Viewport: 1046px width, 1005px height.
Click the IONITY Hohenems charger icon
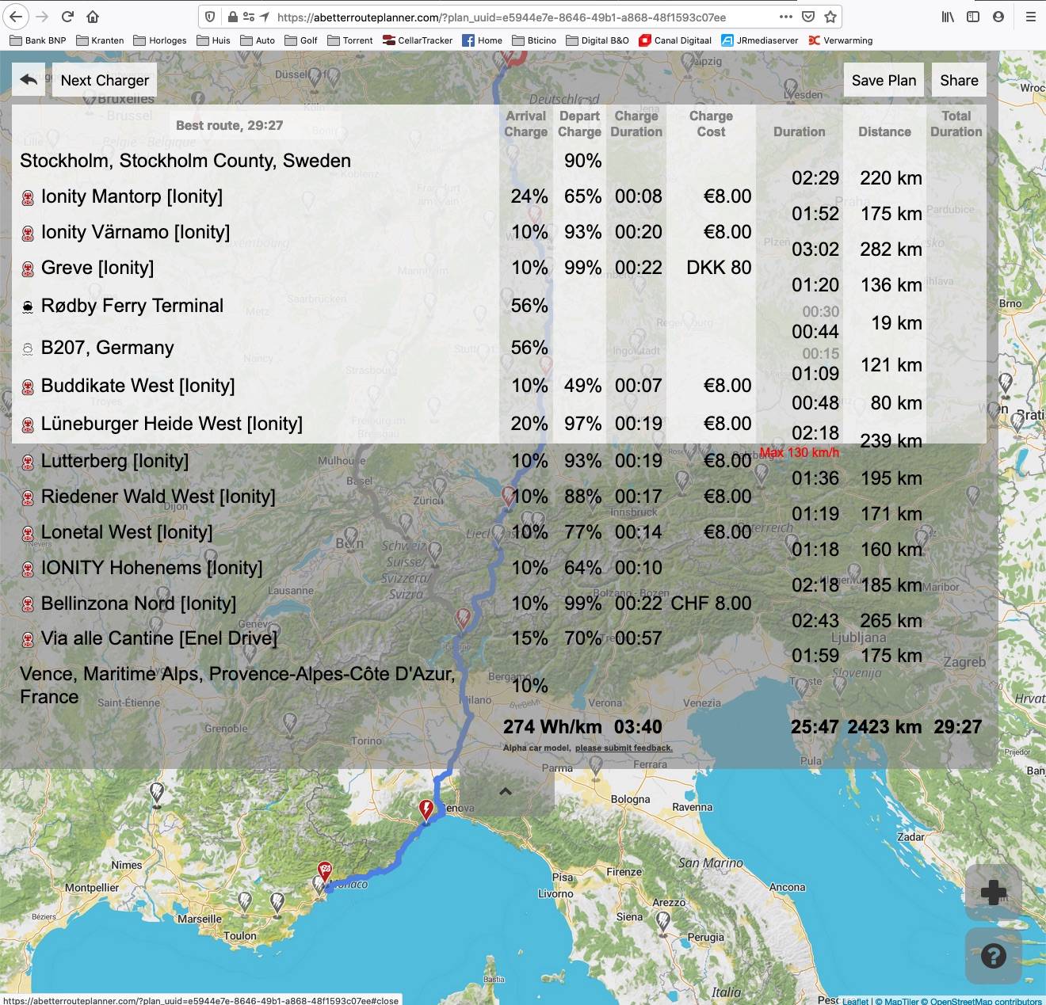(x=28, y=569)
